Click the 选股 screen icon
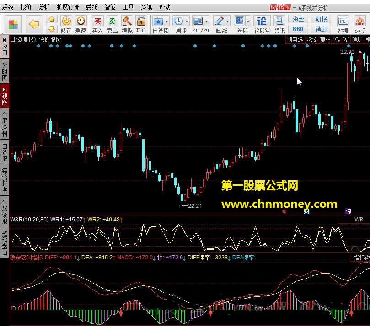This screenshot has width=370, height=326. pos(240,21)
